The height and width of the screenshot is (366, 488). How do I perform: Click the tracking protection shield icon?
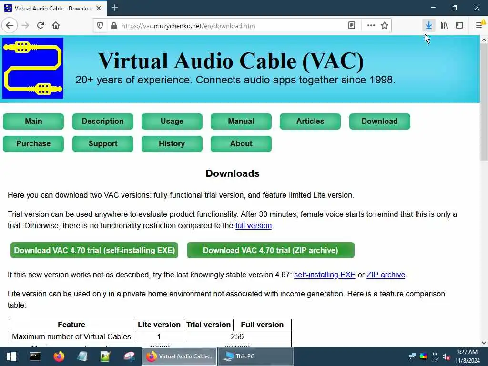tap(100, 26)
